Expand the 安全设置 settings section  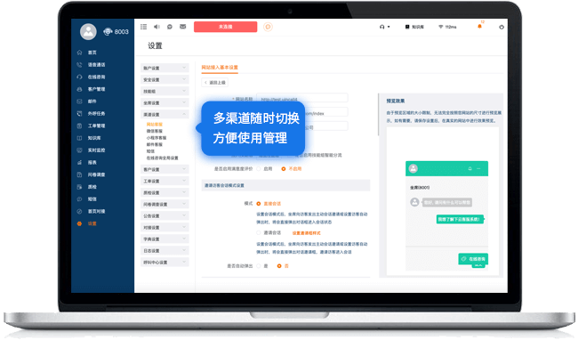(165, 79)
